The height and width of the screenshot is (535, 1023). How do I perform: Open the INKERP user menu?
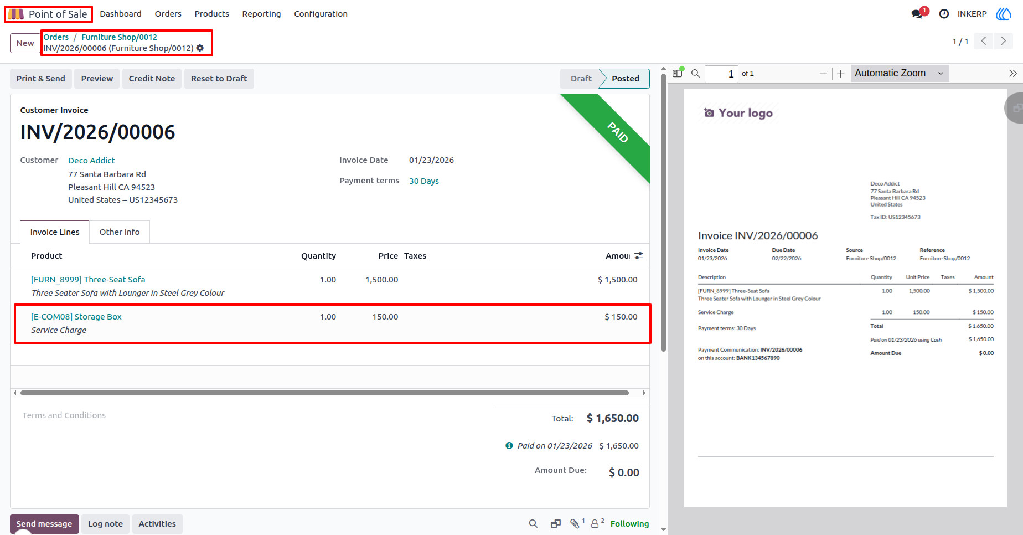coord(972,14)
